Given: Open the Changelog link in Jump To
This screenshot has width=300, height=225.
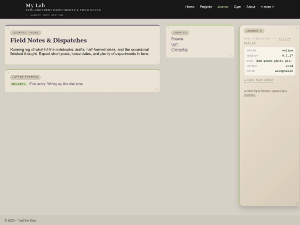Looking at the screenshot, I should click(x=179, y=49).
